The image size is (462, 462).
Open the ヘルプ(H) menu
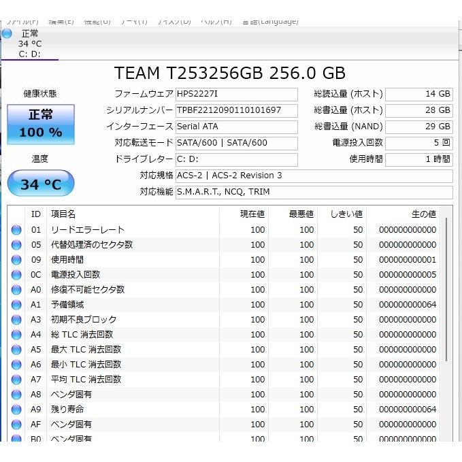(x=216, y=22)
